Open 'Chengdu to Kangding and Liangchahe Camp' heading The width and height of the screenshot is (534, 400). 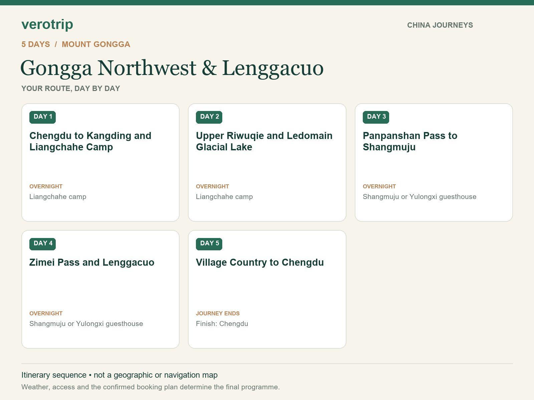(x=90, y=141)
